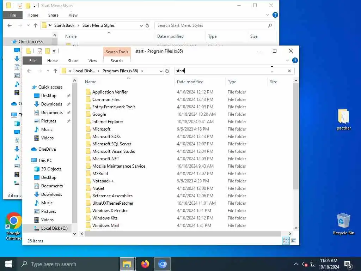Go up one folder level in Program Files window
Screen dimensions: 361x271
coord(55,71)
